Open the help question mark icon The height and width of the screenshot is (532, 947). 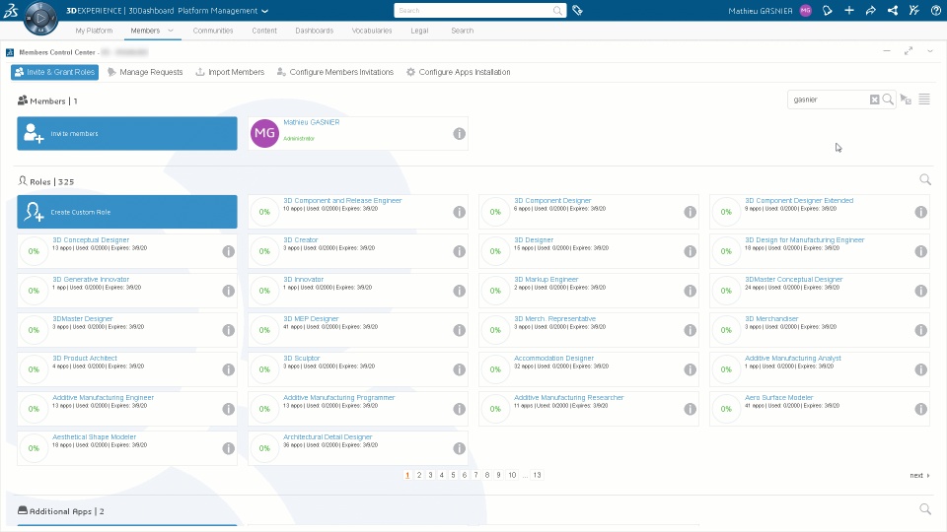pyautogui.click(x=935, y=10)
